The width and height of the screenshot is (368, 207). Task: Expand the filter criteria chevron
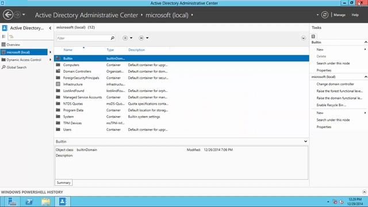[x=304, y=38]
